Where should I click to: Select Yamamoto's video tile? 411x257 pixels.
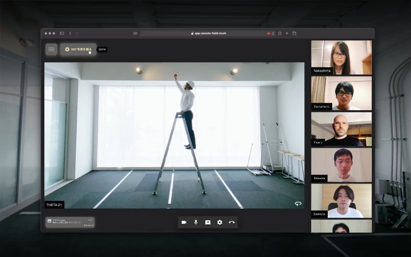point(342,93)
